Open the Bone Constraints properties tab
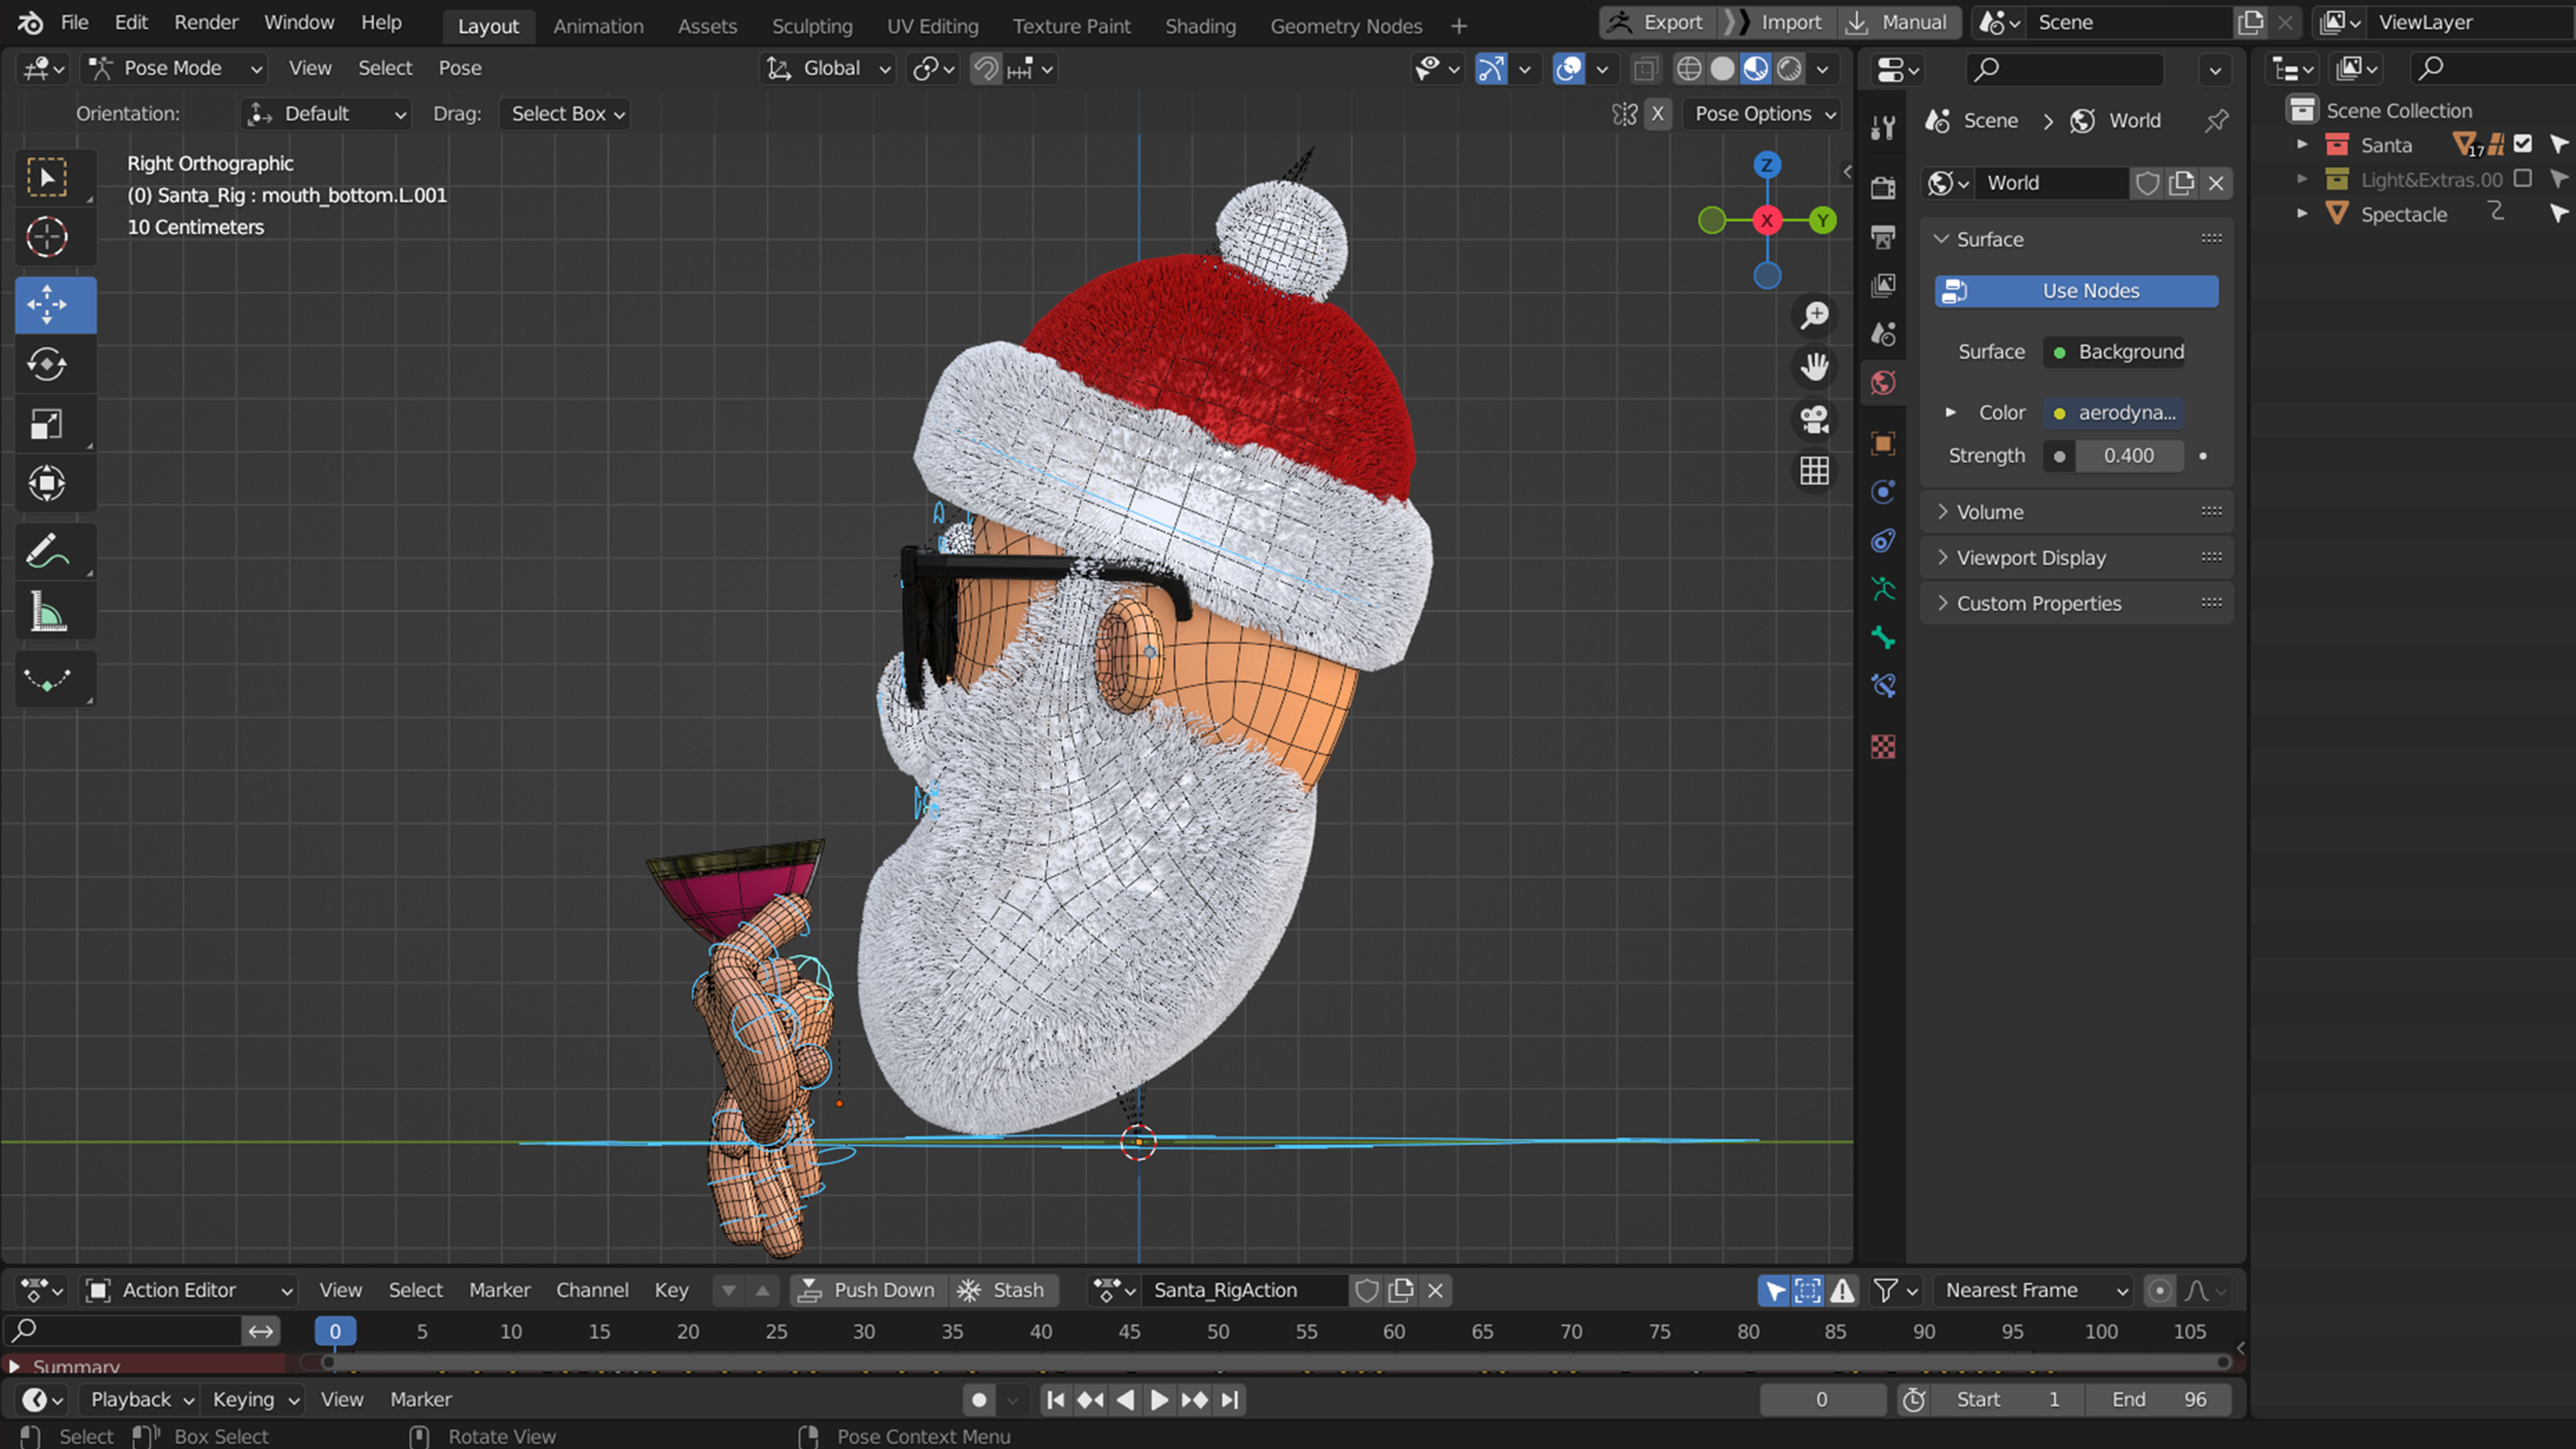 click(1883, 686)
